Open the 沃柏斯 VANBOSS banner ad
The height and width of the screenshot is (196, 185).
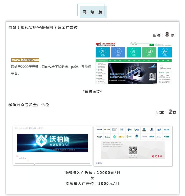pyautogui.click(x=52, y=143)
